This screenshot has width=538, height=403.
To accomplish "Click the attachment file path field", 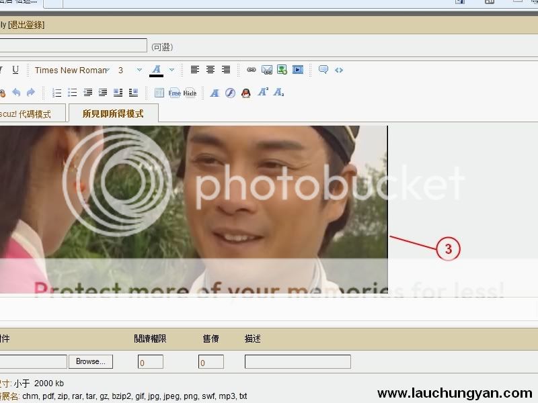I will (33, 361).
